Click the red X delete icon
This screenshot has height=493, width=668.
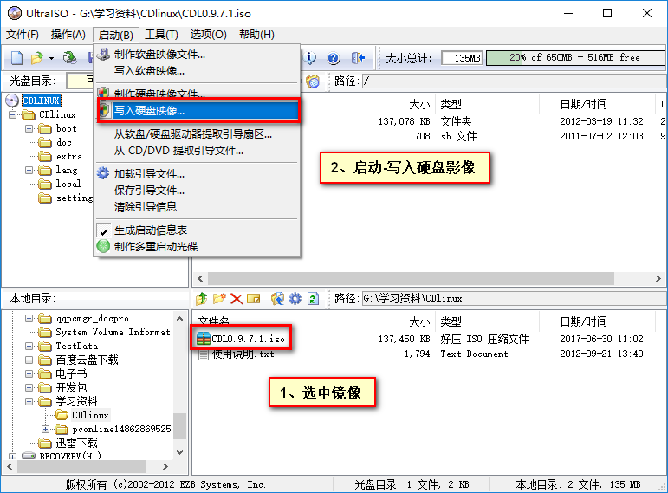(237, 299)
